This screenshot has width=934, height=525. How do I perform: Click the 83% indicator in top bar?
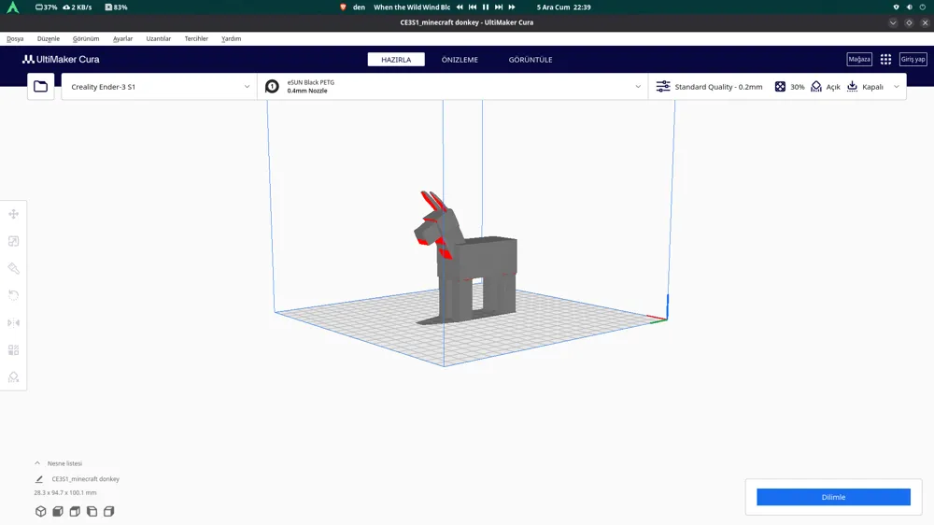pyautogui.click(x=116, y=7)
